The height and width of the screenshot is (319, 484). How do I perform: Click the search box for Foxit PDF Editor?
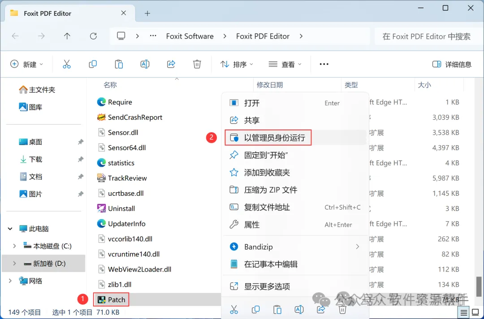(428, 36)
